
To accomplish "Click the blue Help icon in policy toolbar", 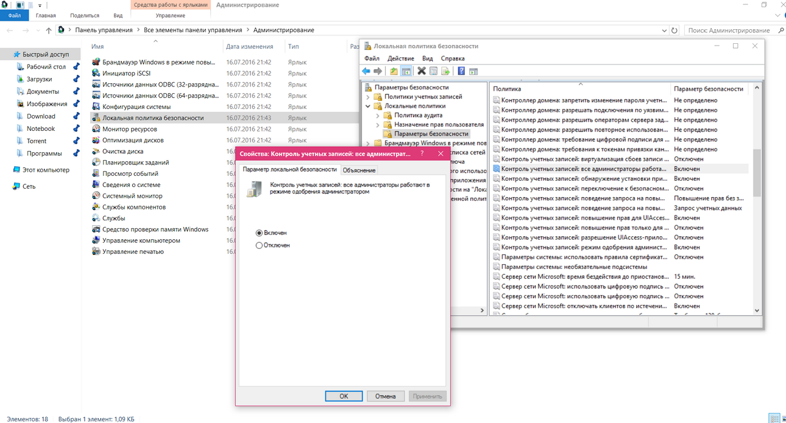I will pos(461,71).
